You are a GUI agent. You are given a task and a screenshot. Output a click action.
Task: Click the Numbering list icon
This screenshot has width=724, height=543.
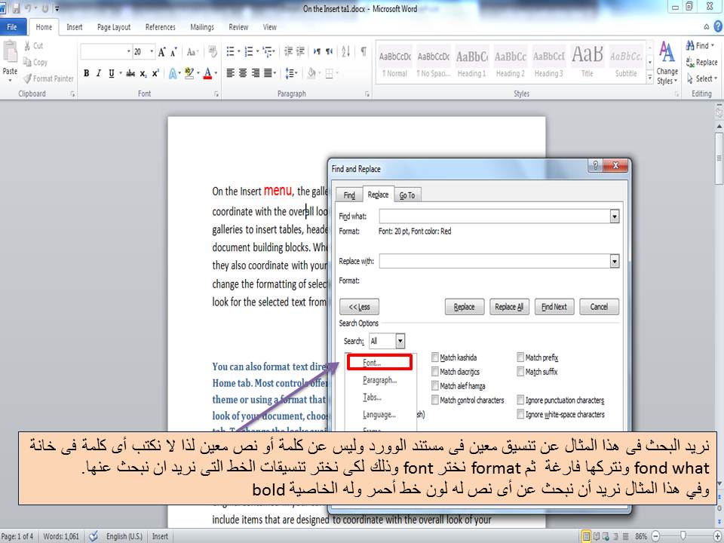pyautogui.click(x=248, y=52)
